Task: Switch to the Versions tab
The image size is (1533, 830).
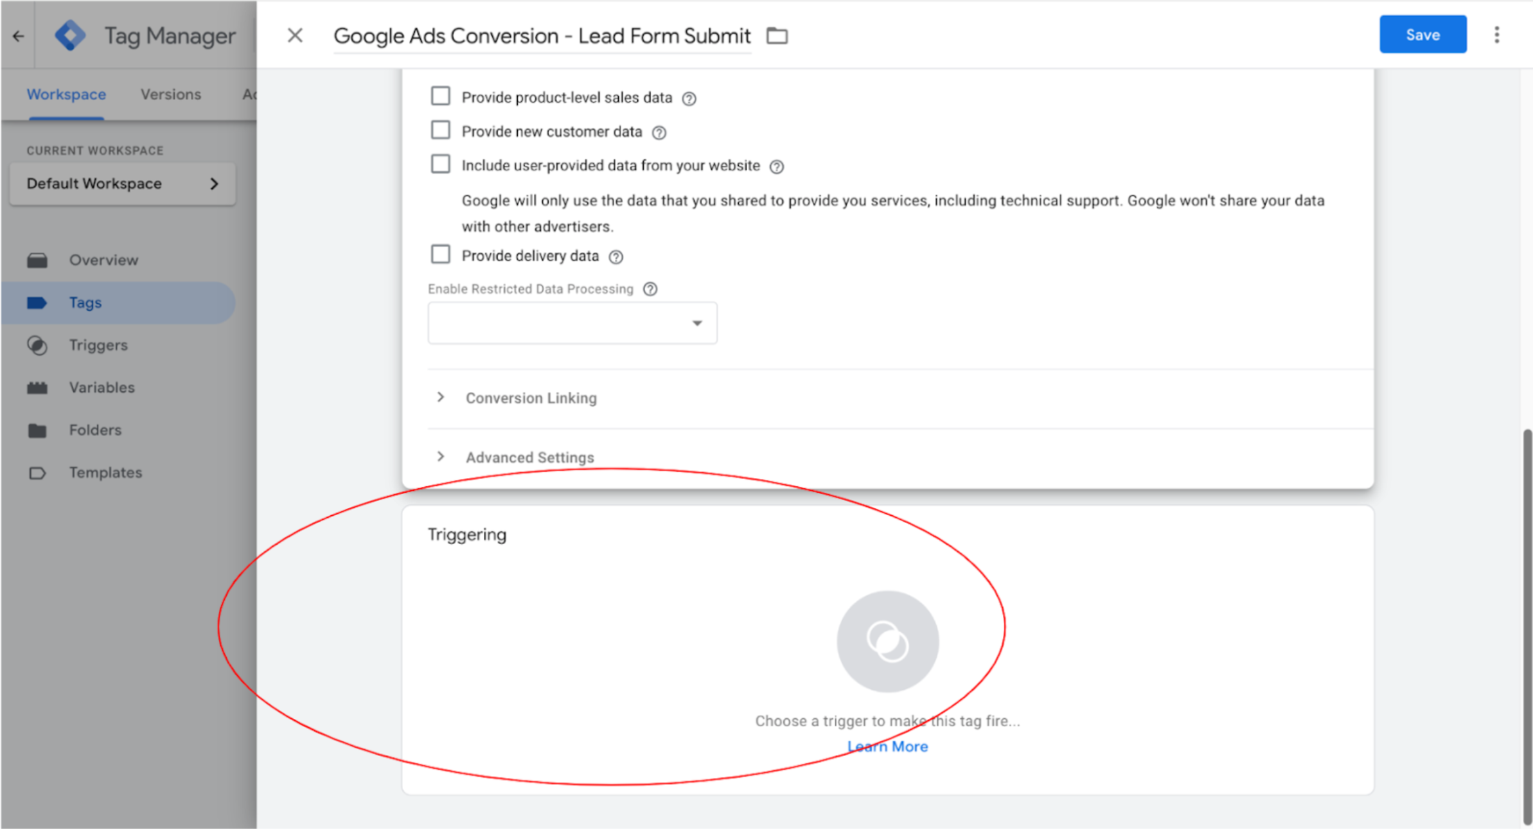Action: 170,94
